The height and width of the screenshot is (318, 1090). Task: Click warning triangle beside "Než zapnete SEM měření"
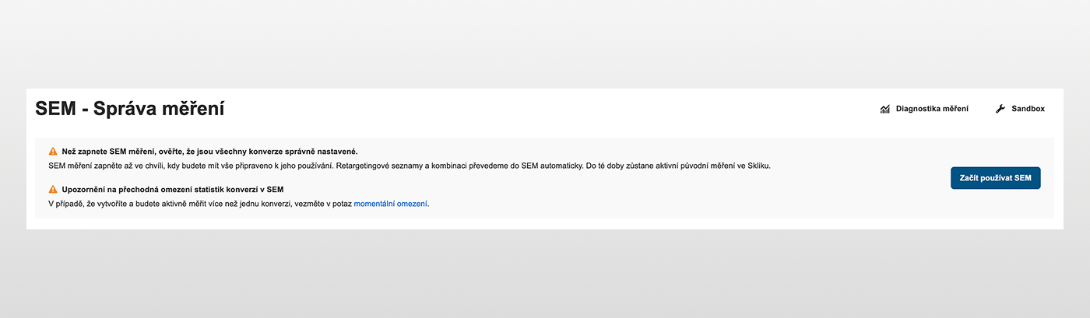(x=53, y=152)
